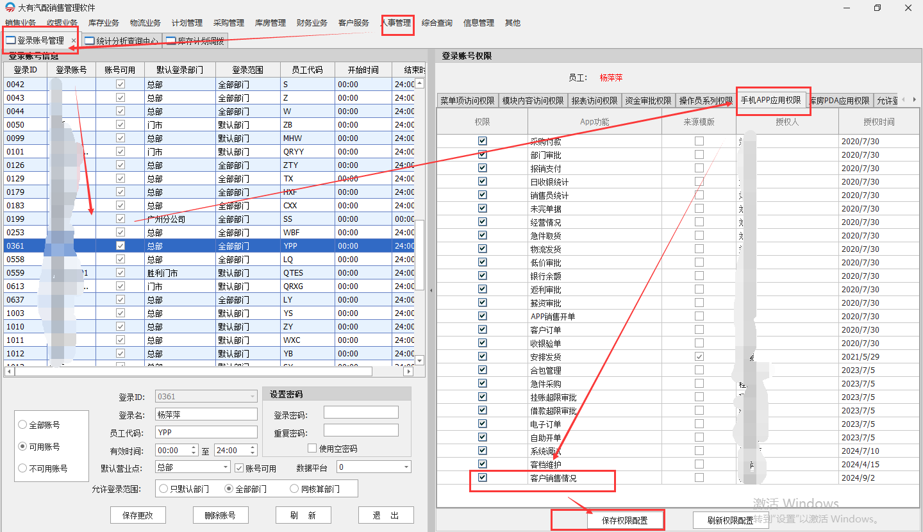Click account table horizontal scrollbar
This screenshot has width=923, height=532.
[x=194, y=371]
